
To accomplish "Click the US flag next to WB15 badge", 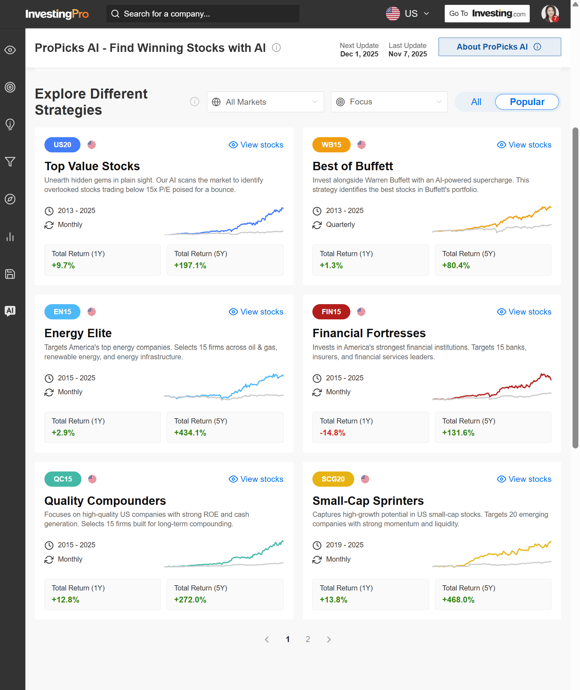I will (362, 145).
